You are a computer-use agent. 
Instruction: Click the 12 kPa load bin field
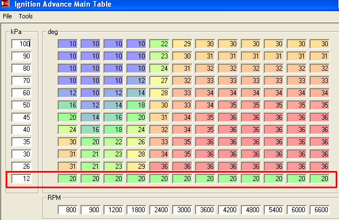click(x=21, y=179)
